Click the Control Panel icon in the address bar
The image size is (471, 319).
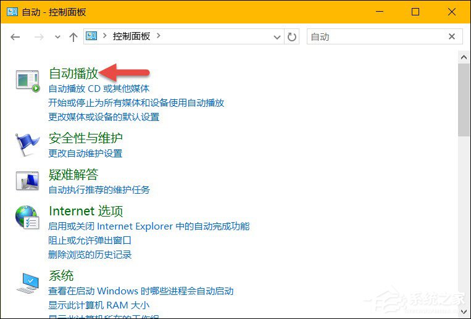click(x=91, y=36)
